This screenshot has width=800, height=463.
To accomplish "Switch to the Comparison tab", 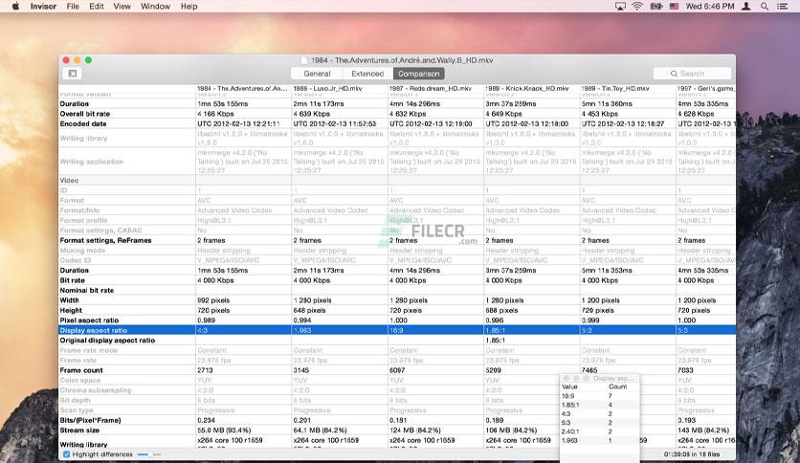I will pyautogui.click(x=418, y=74).
